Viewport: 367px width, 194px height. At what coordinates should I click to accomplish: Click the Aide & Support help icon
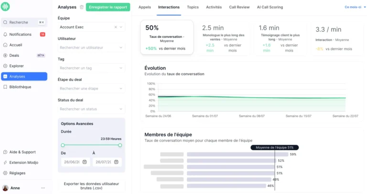point(5,152)
